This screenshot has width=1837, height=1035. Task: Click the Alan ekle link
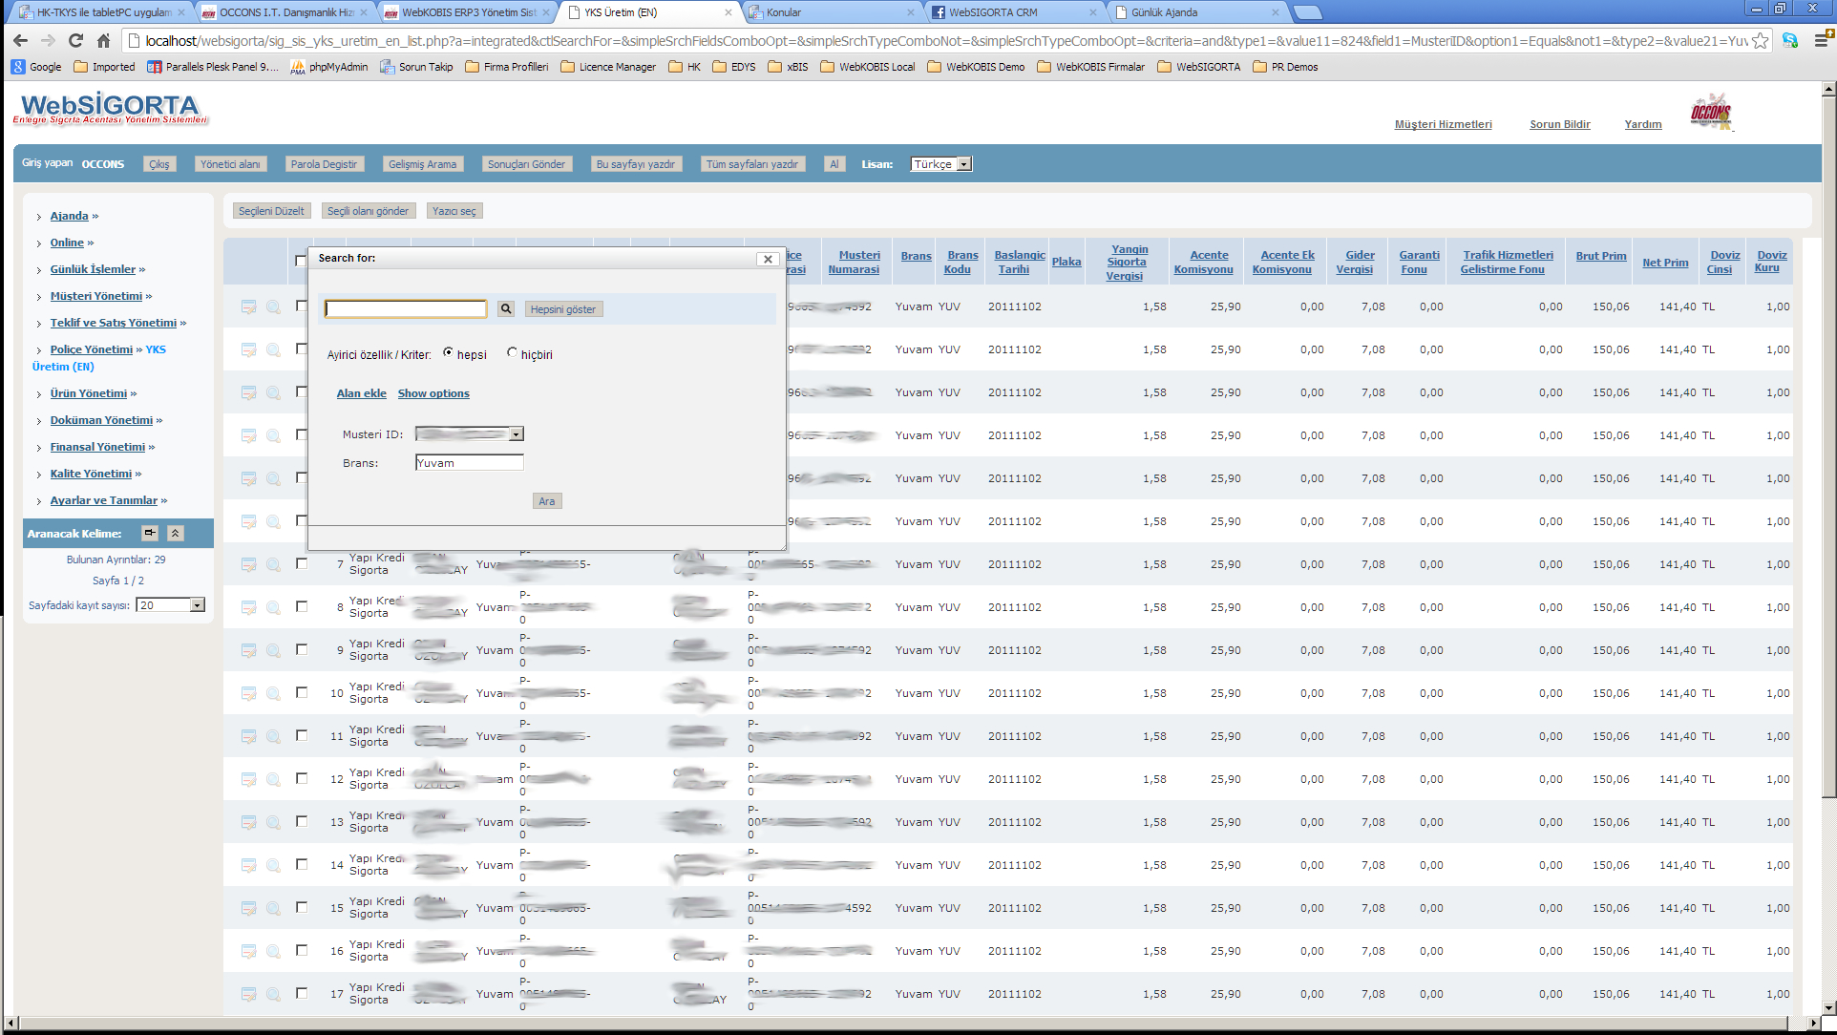(362, 393)
